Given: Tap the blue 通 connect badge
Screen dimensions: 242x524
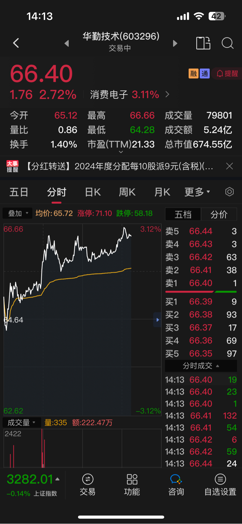Looking at the screenshot, I should pos(205,73).
